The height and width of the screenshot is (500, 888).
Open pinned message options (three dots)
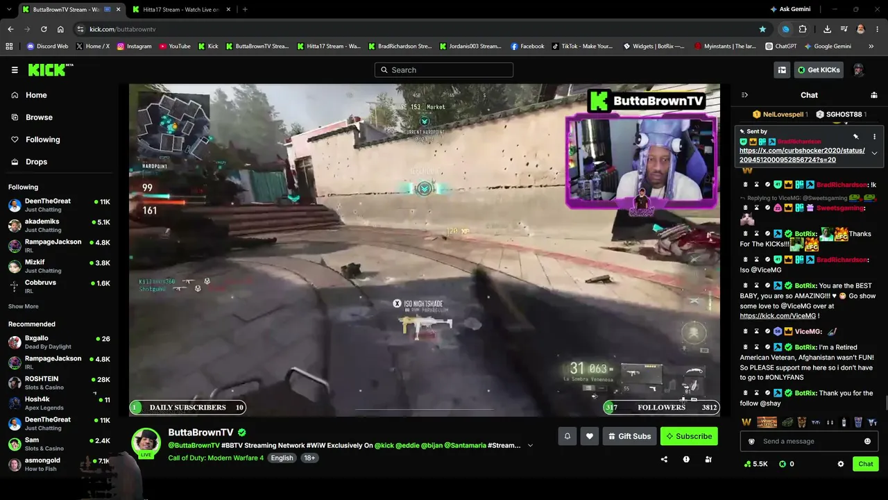point(874,136)
